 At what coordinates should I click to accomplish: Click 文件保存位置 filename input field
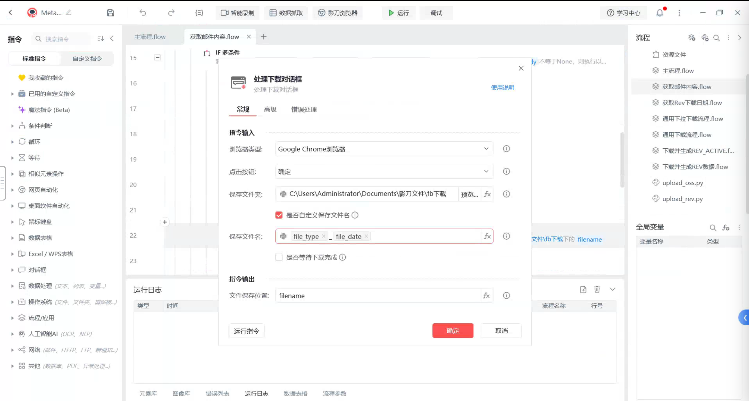[x=378, y=296]
